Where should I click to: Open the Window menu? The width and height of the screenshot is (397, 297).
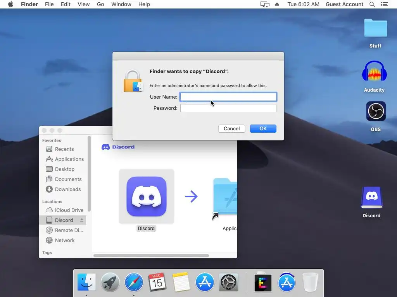click(121, 4)
